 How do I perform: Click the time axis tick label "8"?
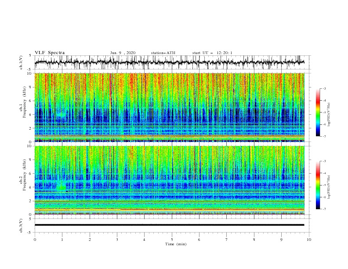254,240
